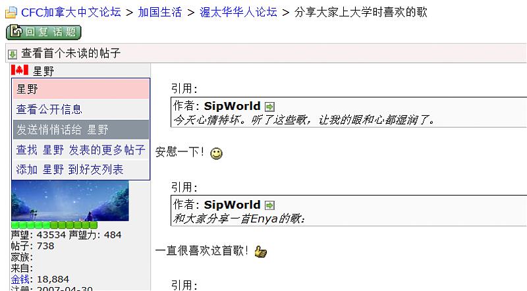Click the thumbs-up emoticon after 一直很喜欢这首歌
The height and width of the screenshot is (291, 527).
[x=260, y=251]
